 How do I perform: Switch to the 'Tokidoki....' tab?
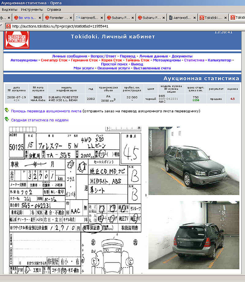[x=213, y=18]
